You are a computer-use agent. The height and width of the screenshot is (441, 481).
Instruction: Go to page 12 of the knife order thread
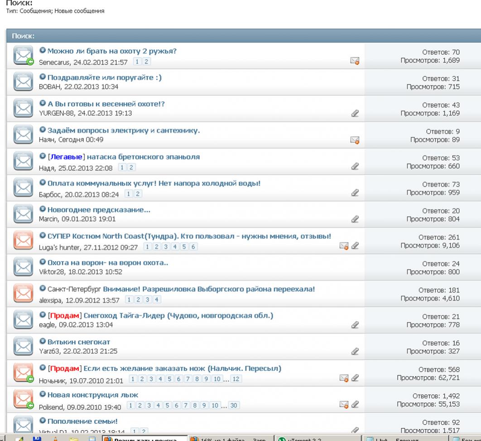[x=236, y=379]
